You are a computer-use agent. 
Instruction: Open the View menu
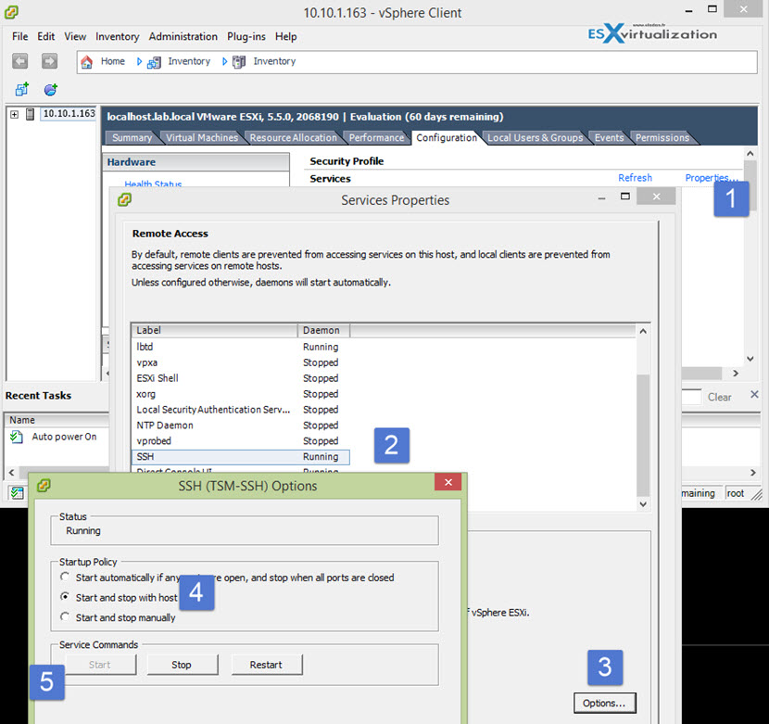click(75, 36)
